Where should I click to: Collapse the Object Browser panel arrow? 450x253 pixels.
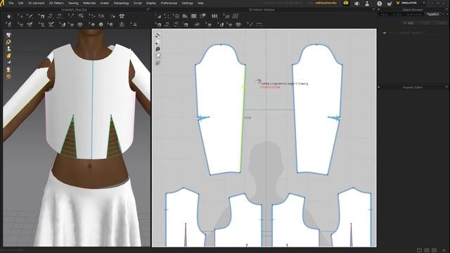click(379, 10)
